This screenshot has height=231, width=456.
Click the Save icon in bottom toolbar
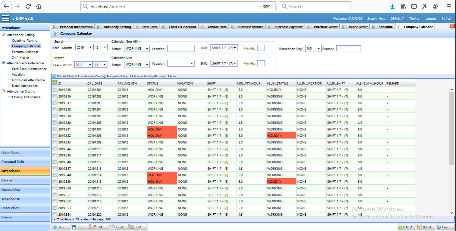[x=74, y=227]
